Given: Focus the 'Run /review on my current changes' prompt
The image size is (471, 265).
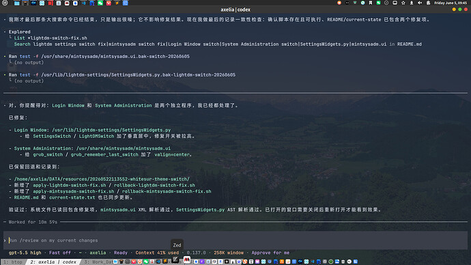Looking at the screenshot, I should (x=235, y=240).
